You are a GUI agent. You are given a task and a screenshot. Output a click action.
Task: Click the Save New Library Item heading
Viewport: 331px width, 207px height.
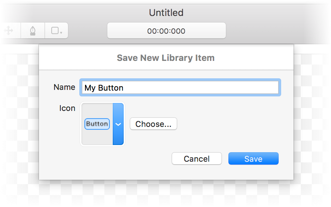(x=166, y=58)
